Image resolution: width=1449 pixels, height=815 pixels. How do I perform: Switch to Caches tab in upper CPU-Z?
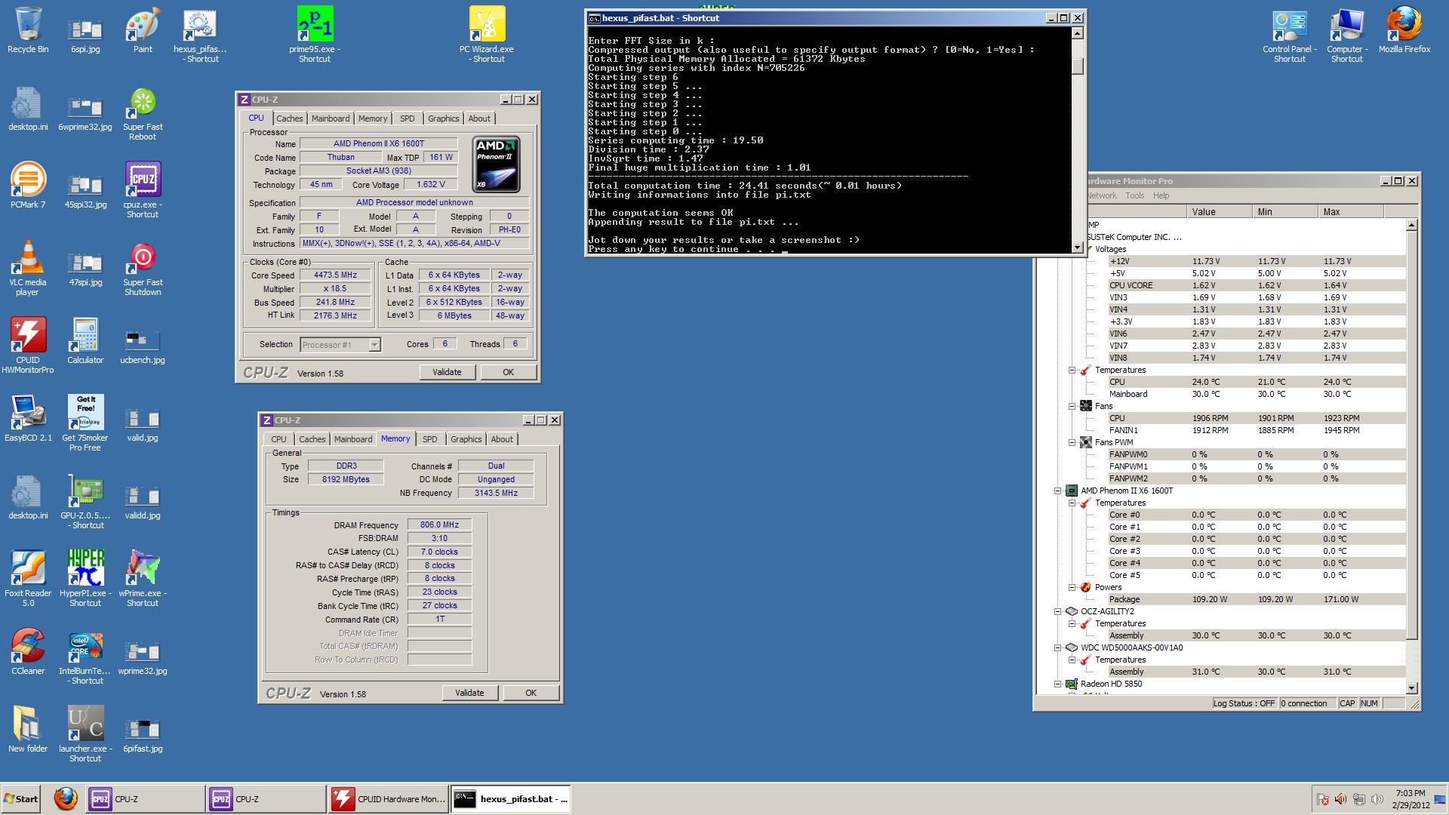click(x=289, y=118)
